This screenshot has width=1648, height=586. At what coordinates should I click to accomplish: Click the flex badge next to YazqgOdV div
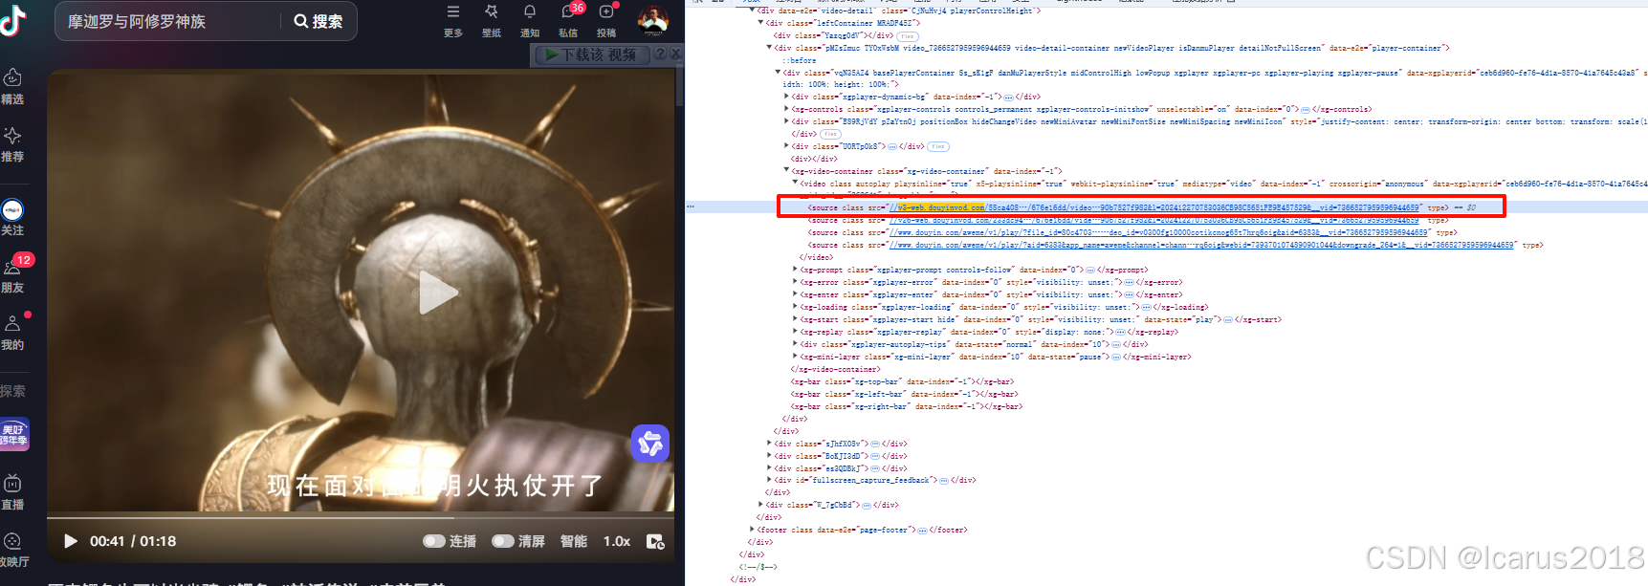click(907, 35)
